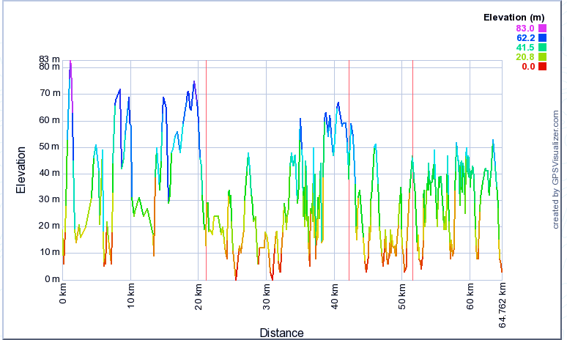Click the red 0.0 legend swatch
The width and height of the screenshot is (567, 340).
click(543, 67)
